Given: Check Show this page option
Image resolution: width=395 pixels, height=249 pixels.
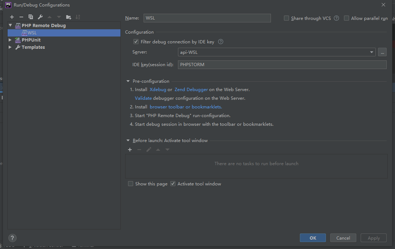Looking at the screenshot, I should pos(131,184).
